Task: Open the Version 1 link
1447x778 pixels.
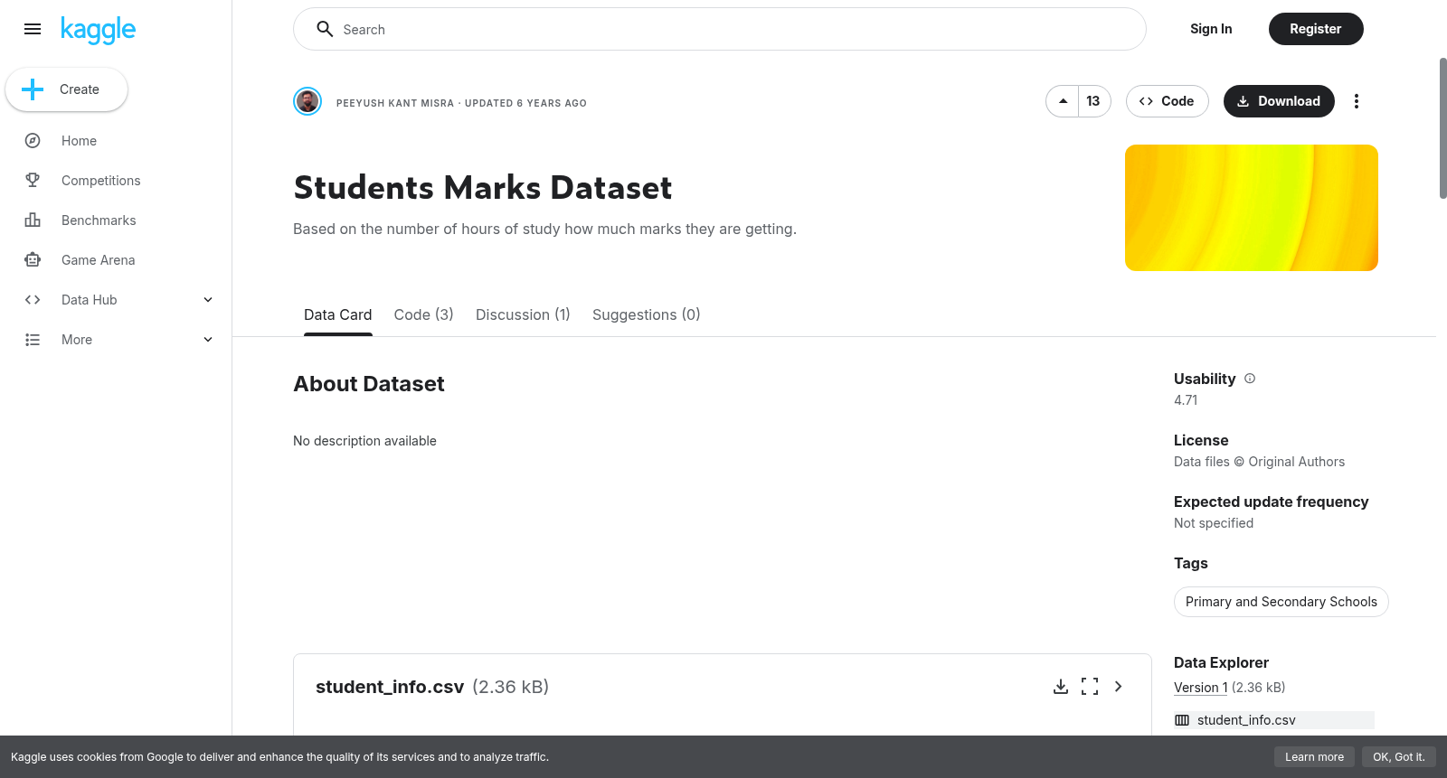Action: 1201,688
